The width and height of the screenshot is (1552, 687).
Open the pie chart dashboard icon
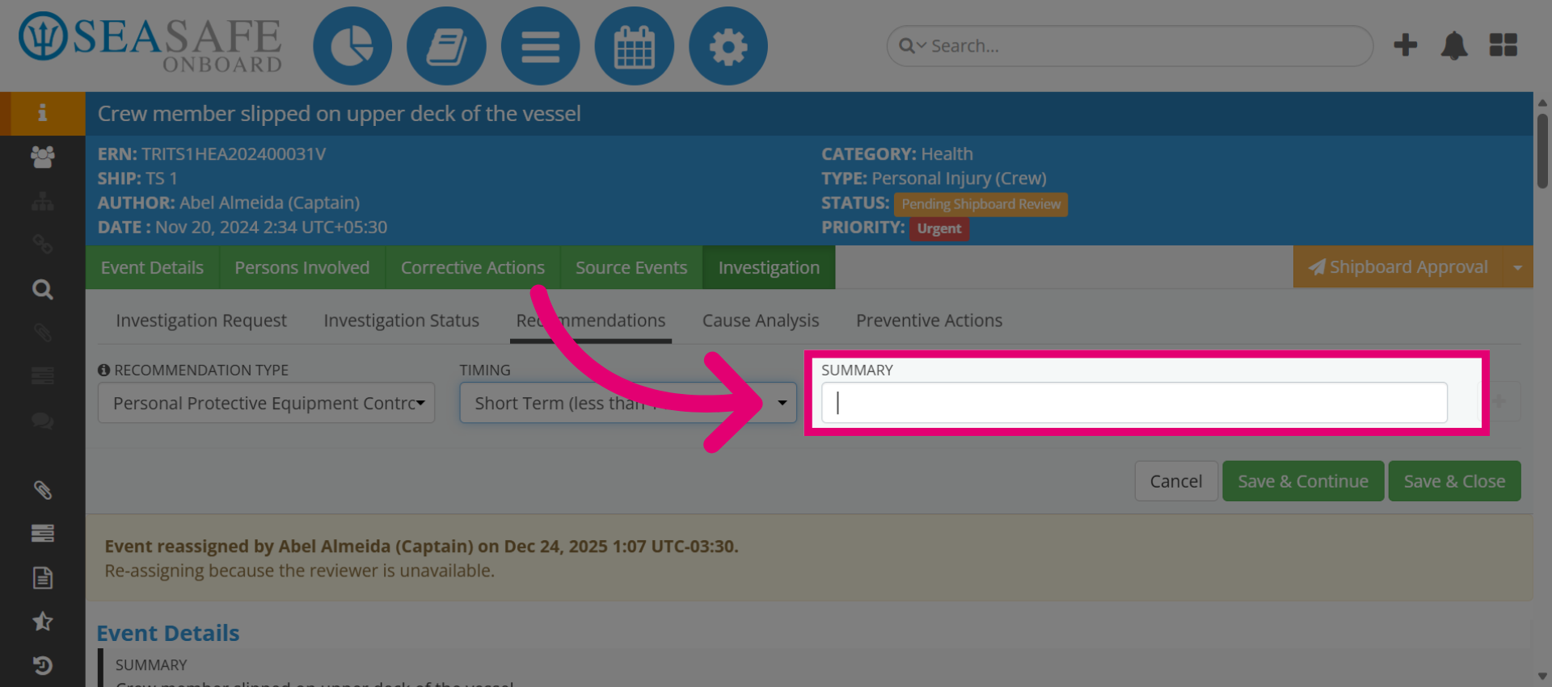[x=352, y=46]
